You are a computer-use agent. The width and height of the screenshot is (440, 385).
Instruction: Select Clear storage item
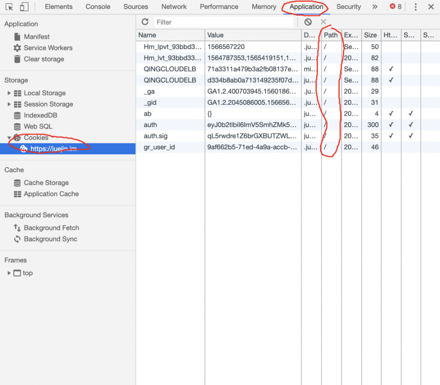(x=44, y=59)
